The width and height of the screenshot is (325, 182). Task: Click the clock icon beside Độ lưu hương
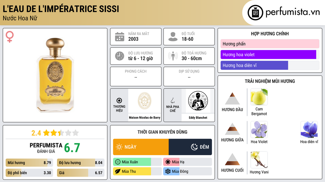[x=120, y=56]
